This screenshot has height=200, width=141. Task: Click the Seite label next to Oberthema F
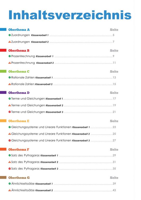point(114,150)
